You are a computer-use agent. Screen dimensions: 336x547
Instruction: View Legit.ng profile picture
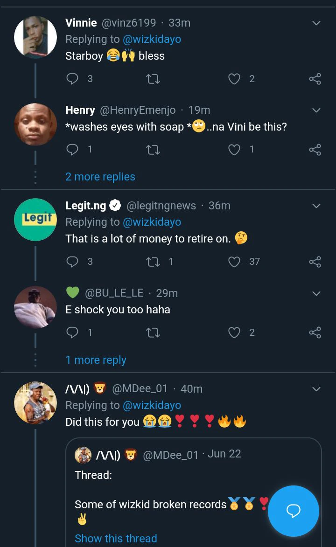pyautogui.click(x=35, y=220)
